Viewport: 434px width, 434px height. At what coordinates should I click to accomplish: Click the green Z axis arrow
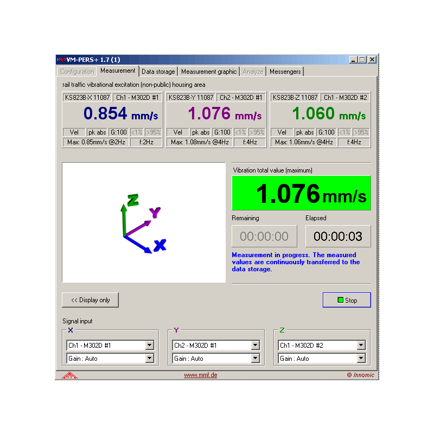(x=124, y=217)
